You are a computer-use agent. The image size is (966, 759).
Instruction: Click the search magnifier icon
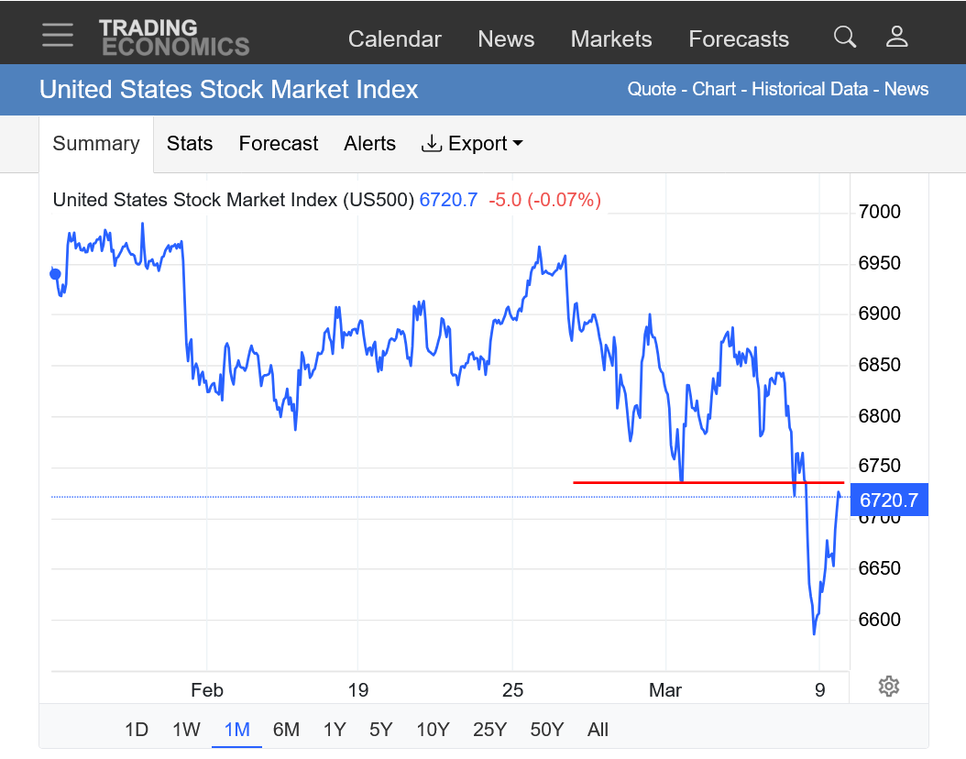[844, 38]
